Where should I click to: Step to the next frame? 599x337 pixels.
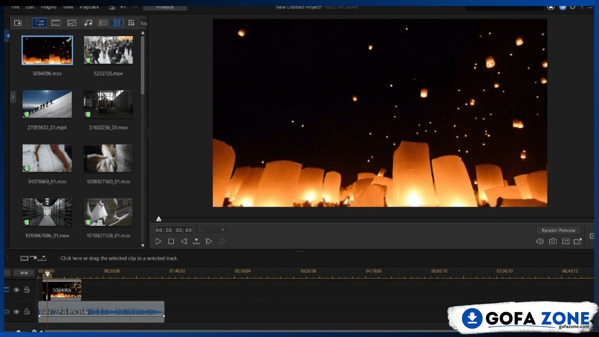tap(209, 241)
